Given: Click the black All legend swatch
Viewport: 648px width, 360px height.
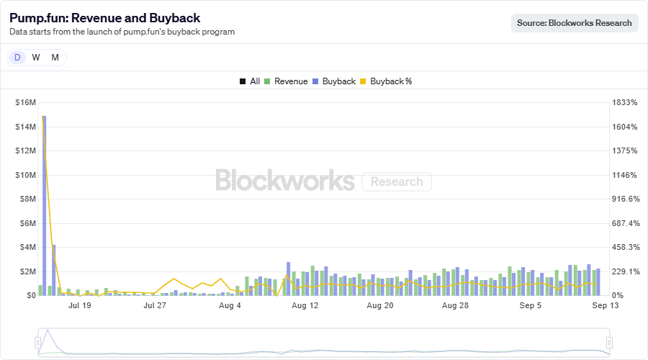Looking at the screenshot, I should tap(243, 81).
